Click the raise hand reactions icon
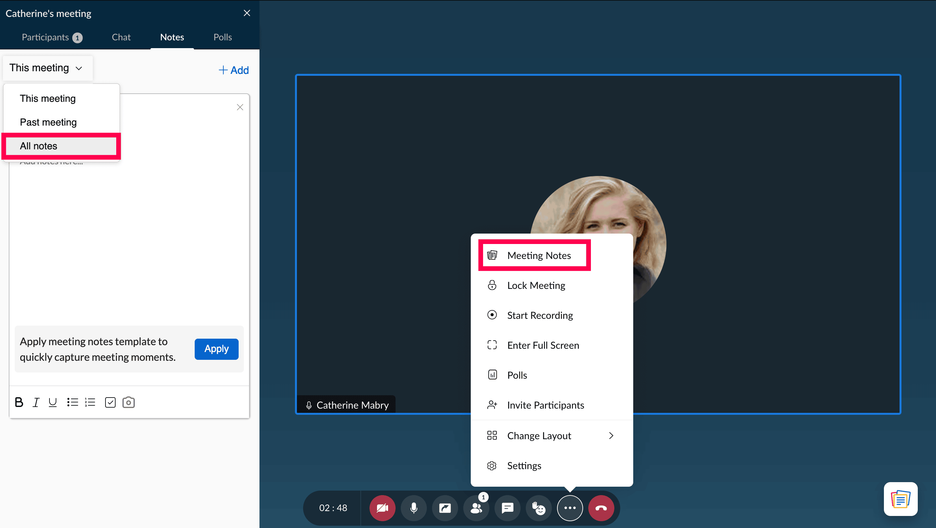The image size is (936, 528). (538, 508)
